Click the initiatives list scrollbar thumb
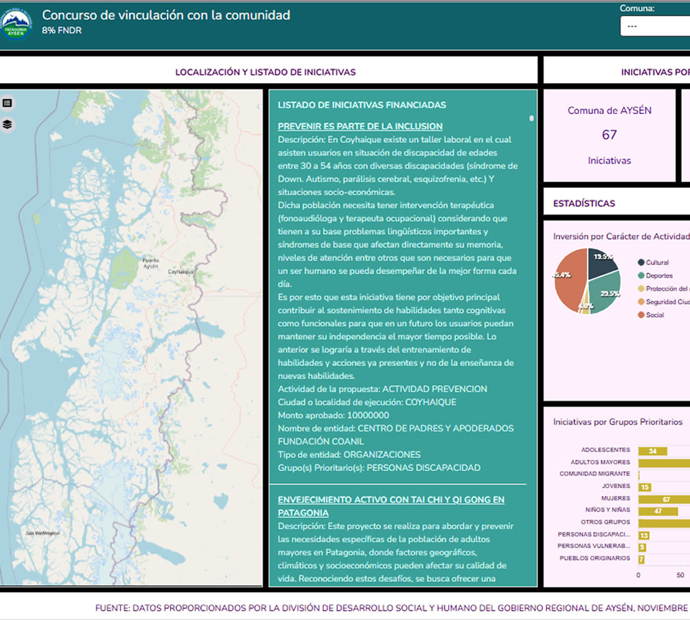This screenshot has height=620, width=690. tap(531, 118)
